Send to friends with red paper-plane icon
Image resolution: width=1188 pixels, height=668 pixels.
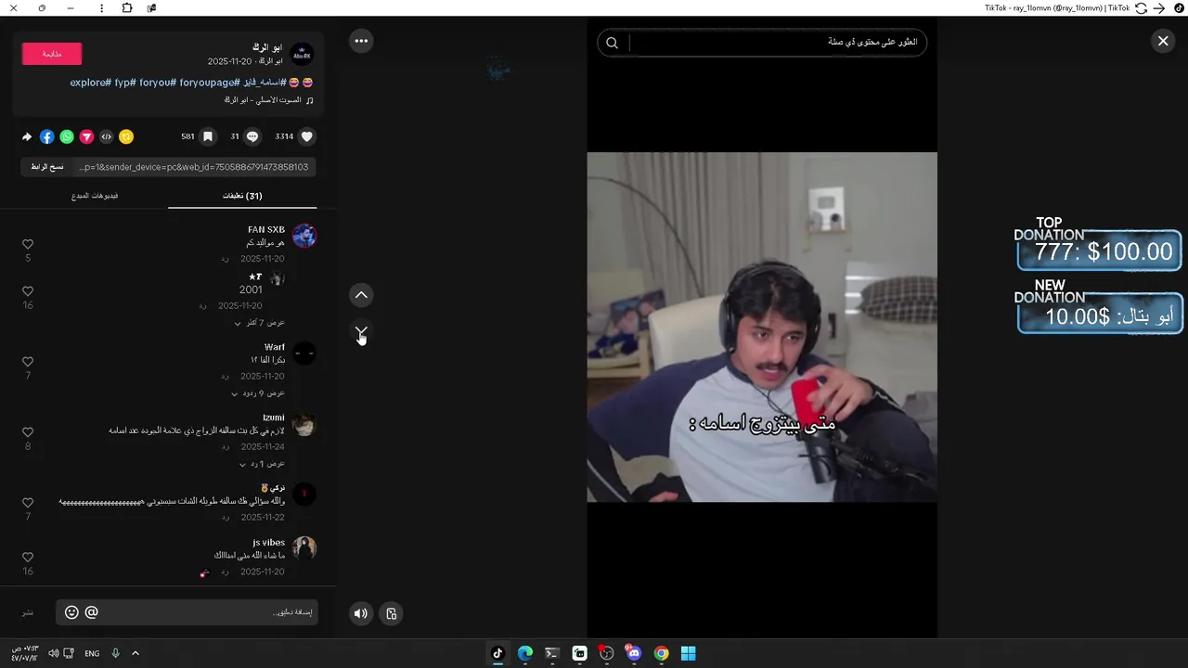(86, 136)
